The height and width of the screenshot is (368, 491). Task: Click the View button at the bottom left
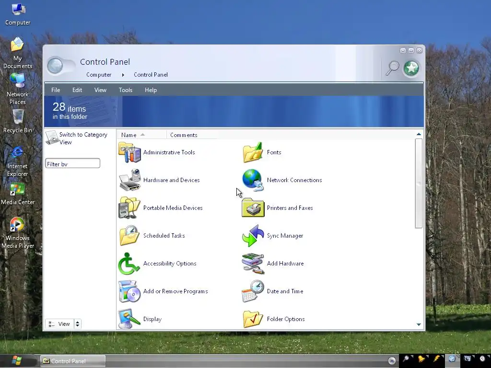click(60, 324)
